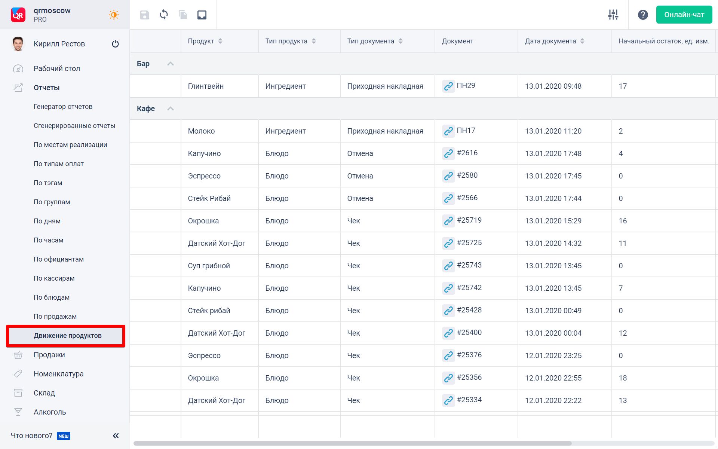Open По местам реализации report
The image size is (718, 449).
[x=70, y=145]
